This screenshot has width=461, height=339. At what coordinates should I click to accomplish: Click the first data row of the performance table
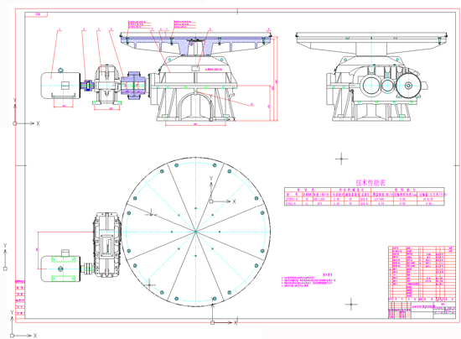click(365, 199)
